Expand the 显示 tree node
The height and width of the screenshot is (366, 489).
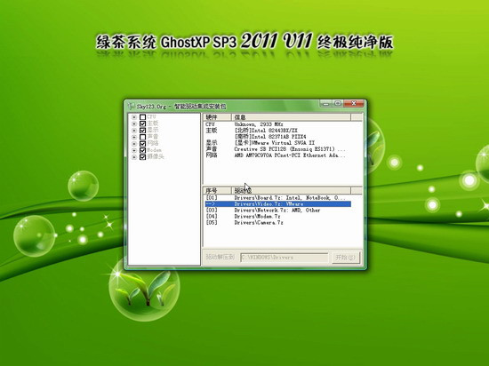click(134, 131)
